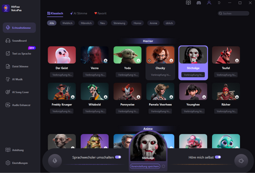Switch to the Favorit tab
The width and height of the screenshot is (255, 173).
(100, 13)
